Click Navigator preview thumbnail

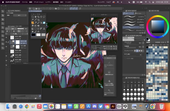[104, 30]
